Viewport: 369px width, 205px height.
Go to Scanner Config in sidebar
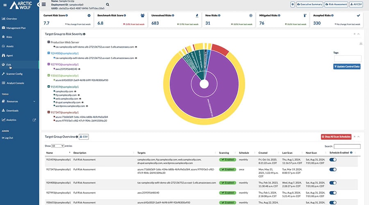[14, 74]
